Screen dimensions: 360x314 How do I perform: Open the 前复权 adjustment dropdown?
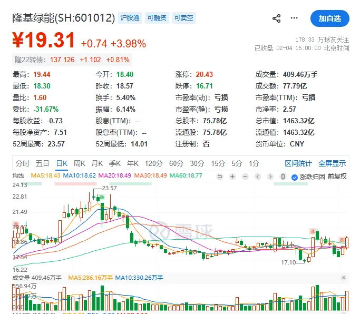click(x=337, y=176)
